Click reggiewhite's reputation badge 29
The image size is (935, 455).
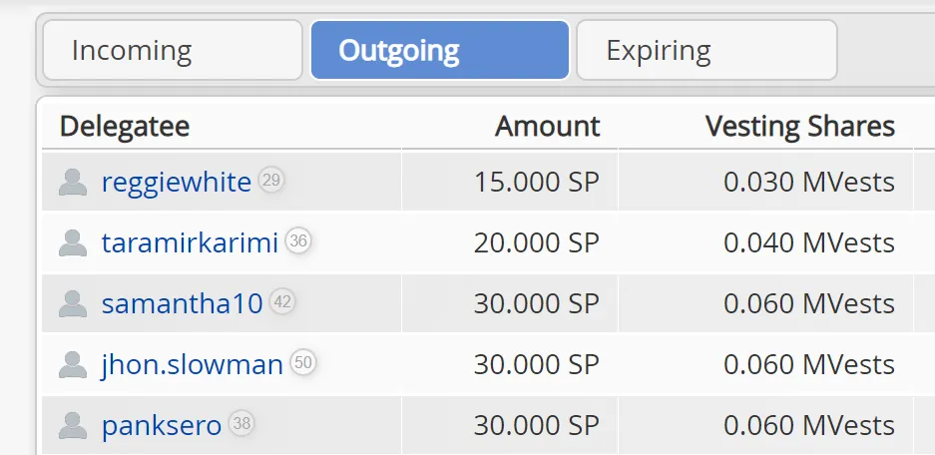click(270, 181)
